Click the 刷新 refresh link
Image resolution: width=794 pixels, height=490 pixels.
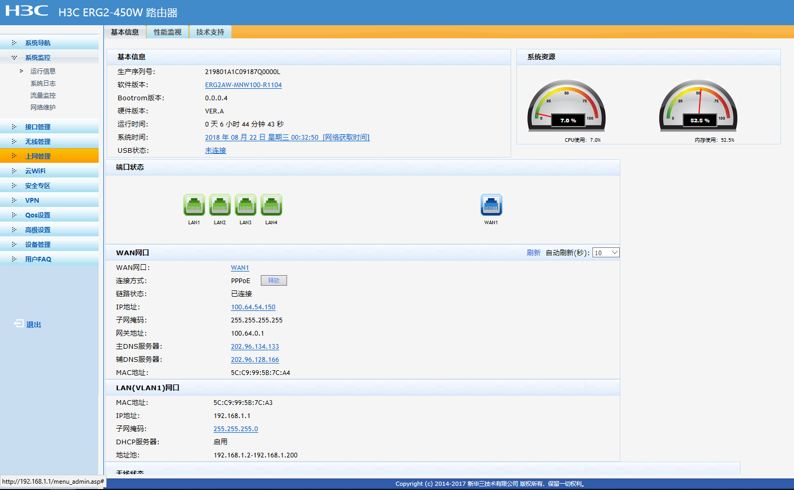tap(534, 253)
